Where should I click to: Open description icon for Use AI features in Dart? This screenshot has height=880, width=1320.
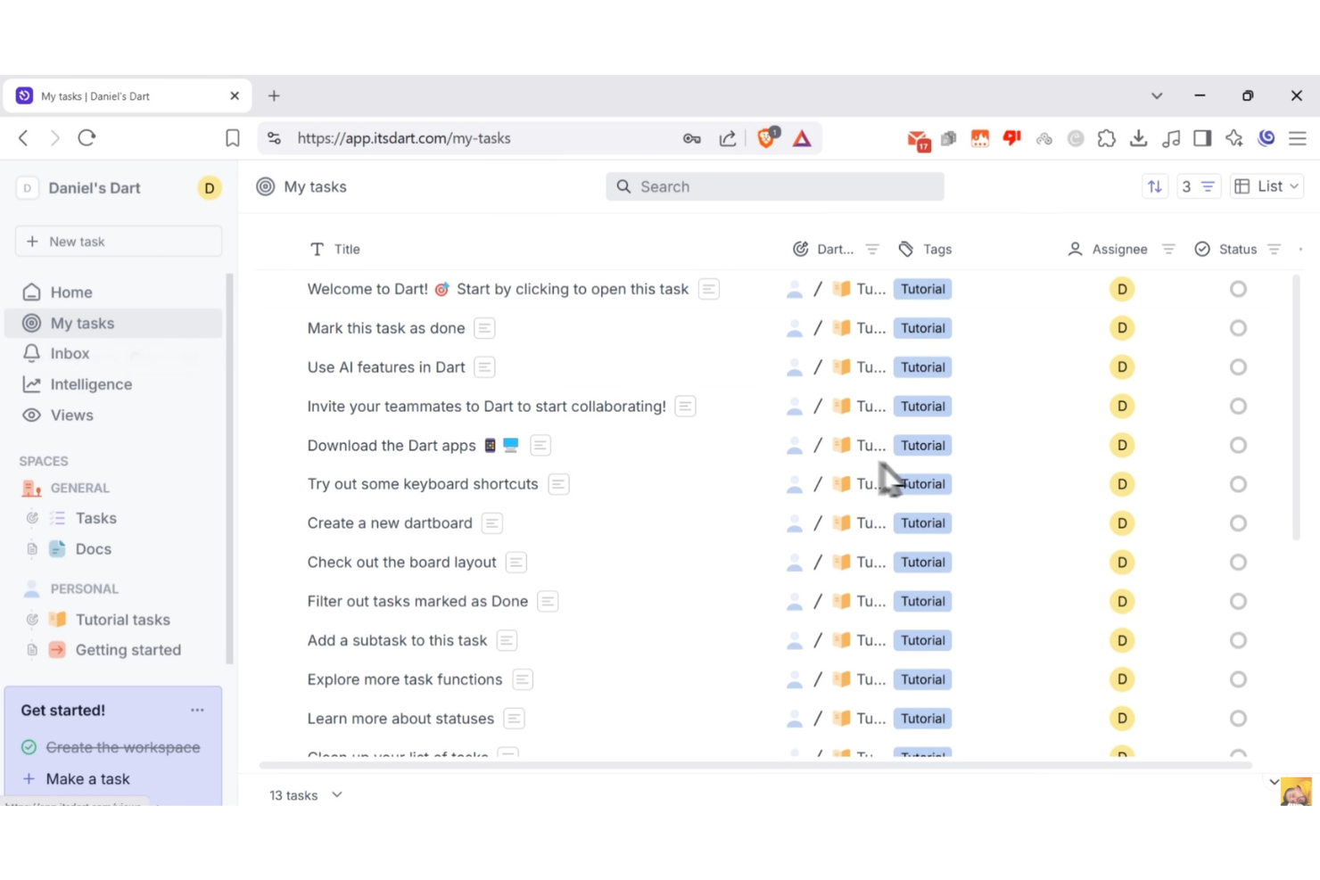(x=484, y=367)
